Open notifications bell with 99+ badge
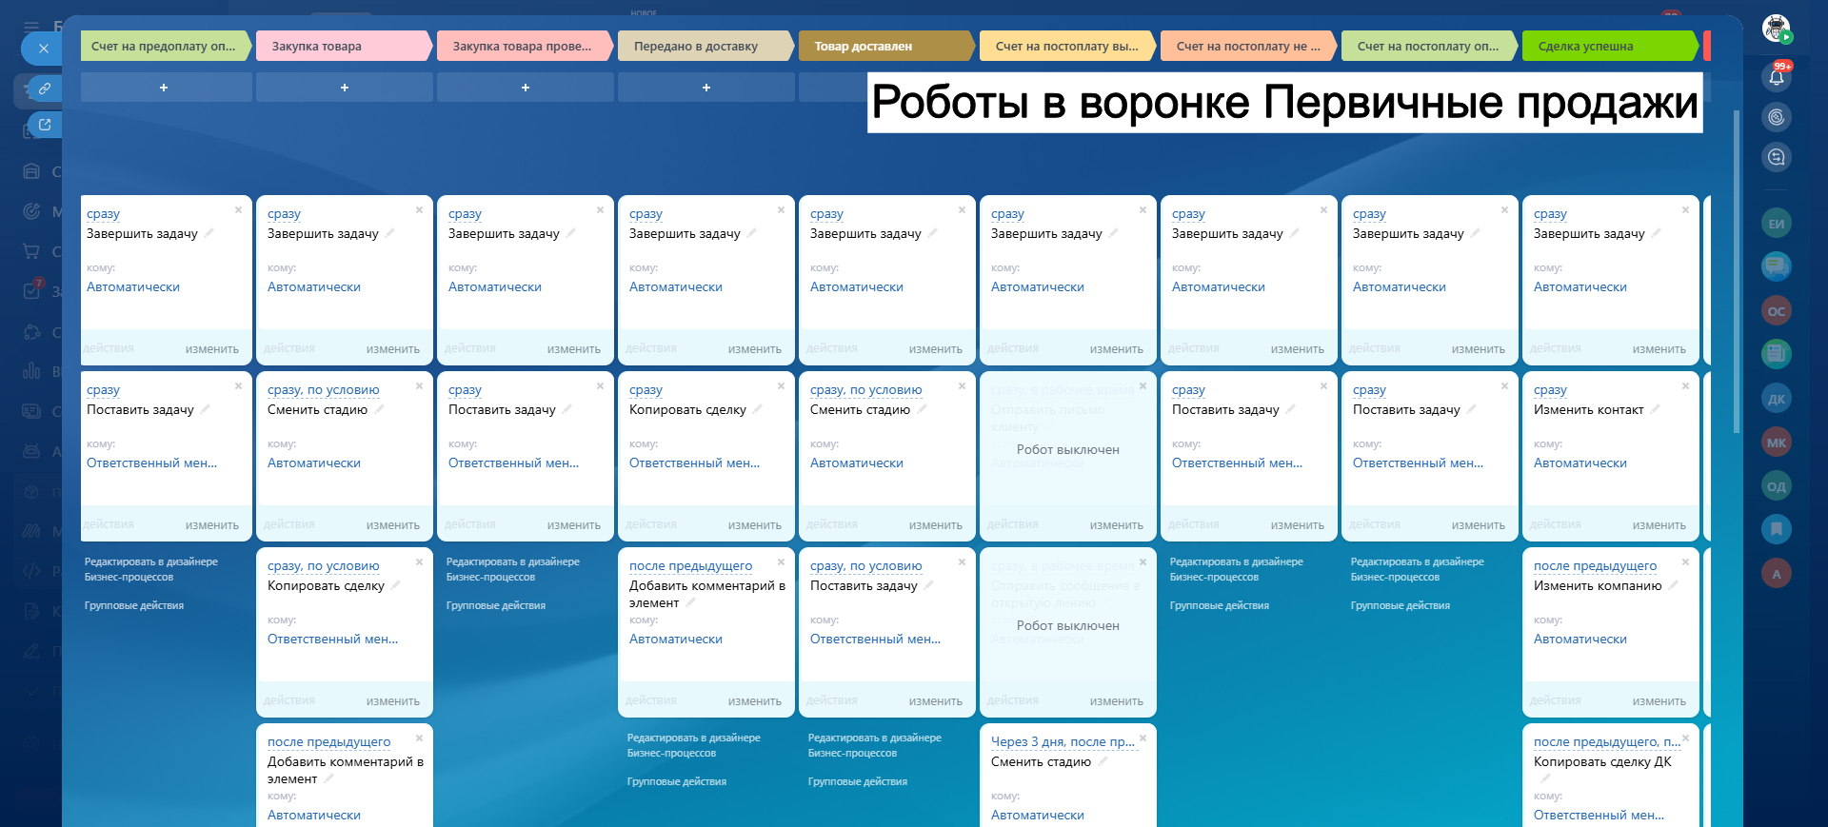This screenshot has width=1828, height=827. tap(1776, 77)
